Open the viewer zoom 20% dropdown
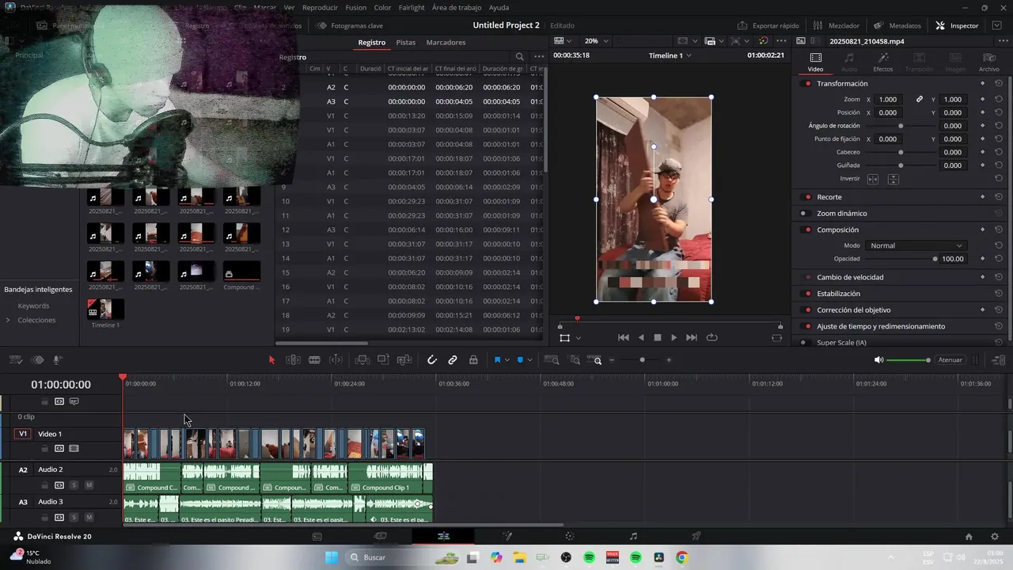 pyautogui.click(x=596, y=40)
